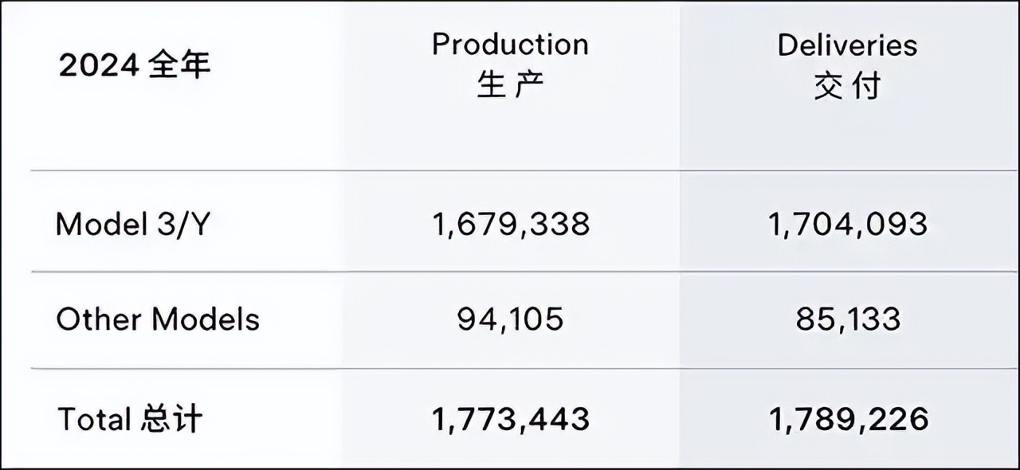
Task: Click the 'Model 3/Y' row label
Action: (132, 225)
